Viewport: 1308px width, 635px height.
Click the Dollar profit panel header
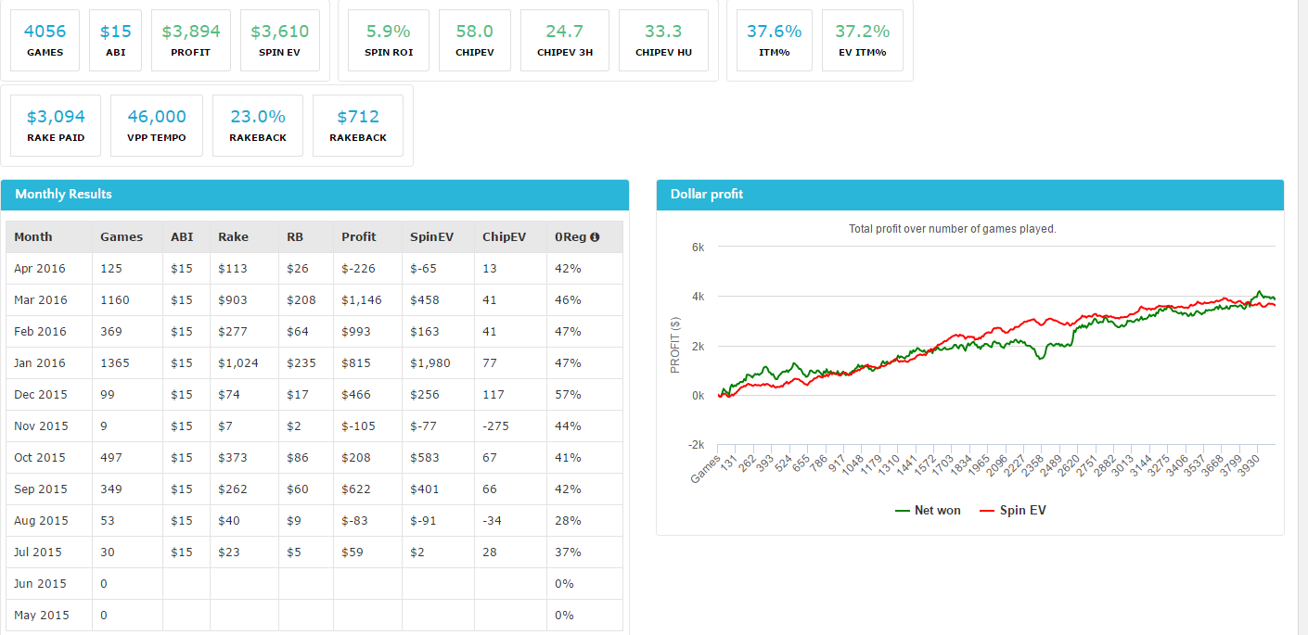(x=970, y=195)
